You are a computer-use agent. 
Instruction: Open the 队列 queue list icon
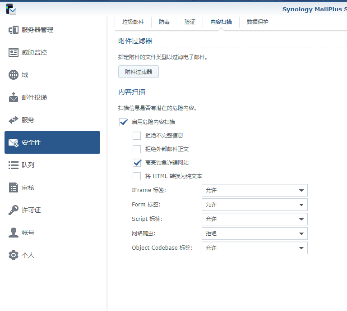[x=14, y=165]
